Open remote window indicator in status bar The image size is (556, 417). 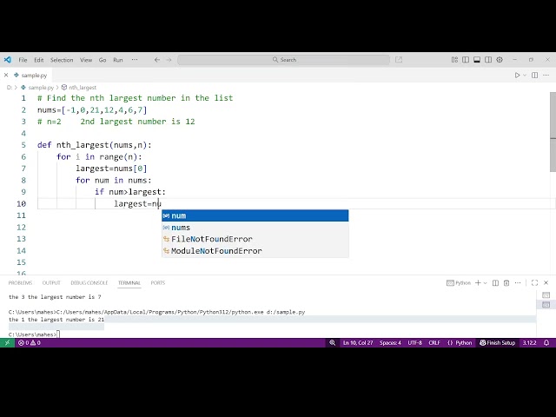click(8, 342)
